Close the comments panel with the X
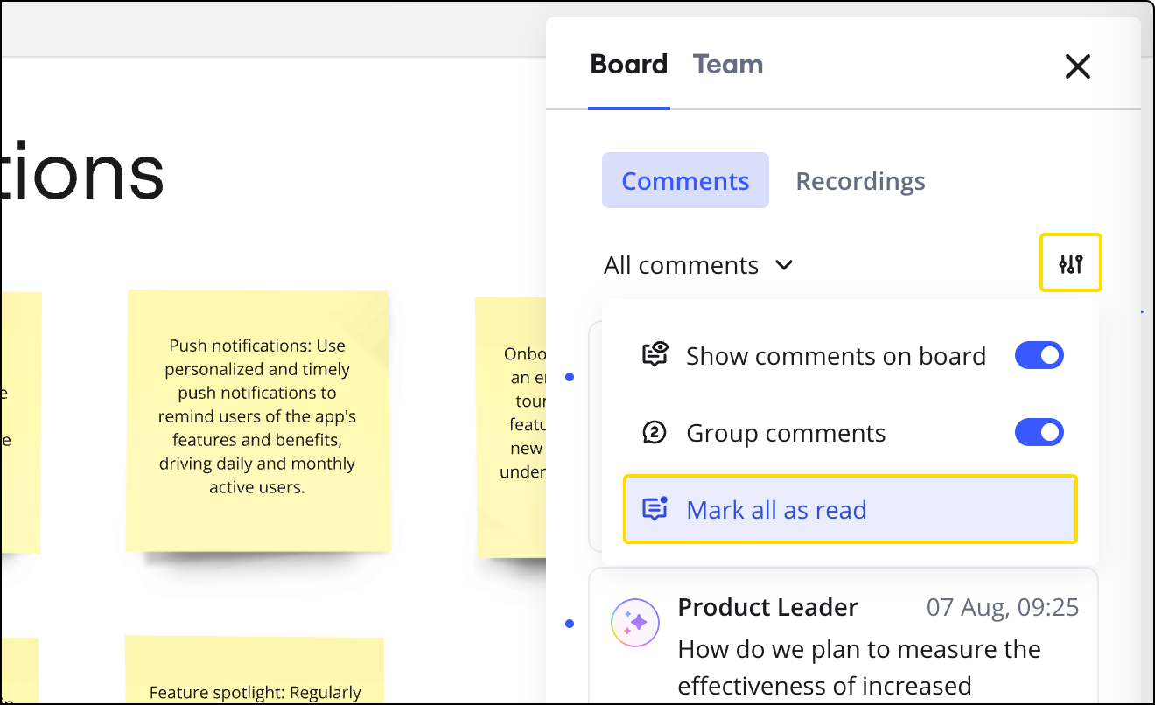This screenshot has height=705, width=1155. click(1077, 66)
